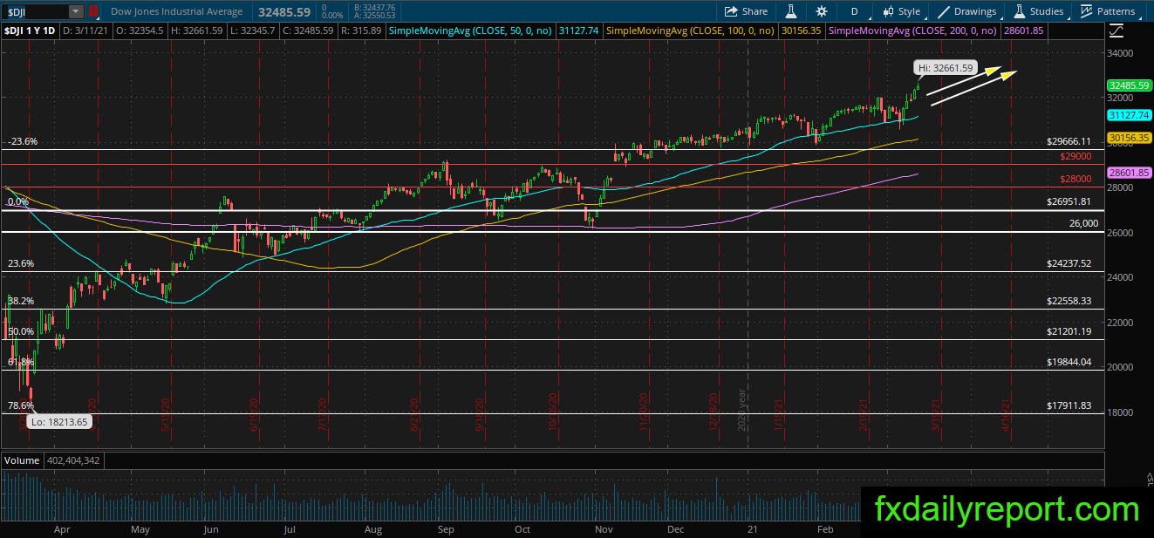Click the $DJI 1 Y 1D chart label
This screenshot has height=538, width=1154.
[x=30, y=31]
